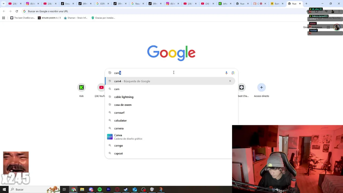Screen dimensions: 343x193
Task: Open Google Lens image search
Action: click(233, 73)
